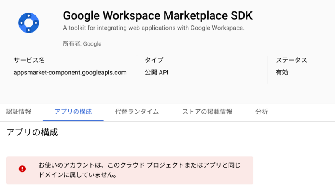Viewport: 335px width, 188px height.
Task: Click the タイプ label
Action: click(154, 60)
